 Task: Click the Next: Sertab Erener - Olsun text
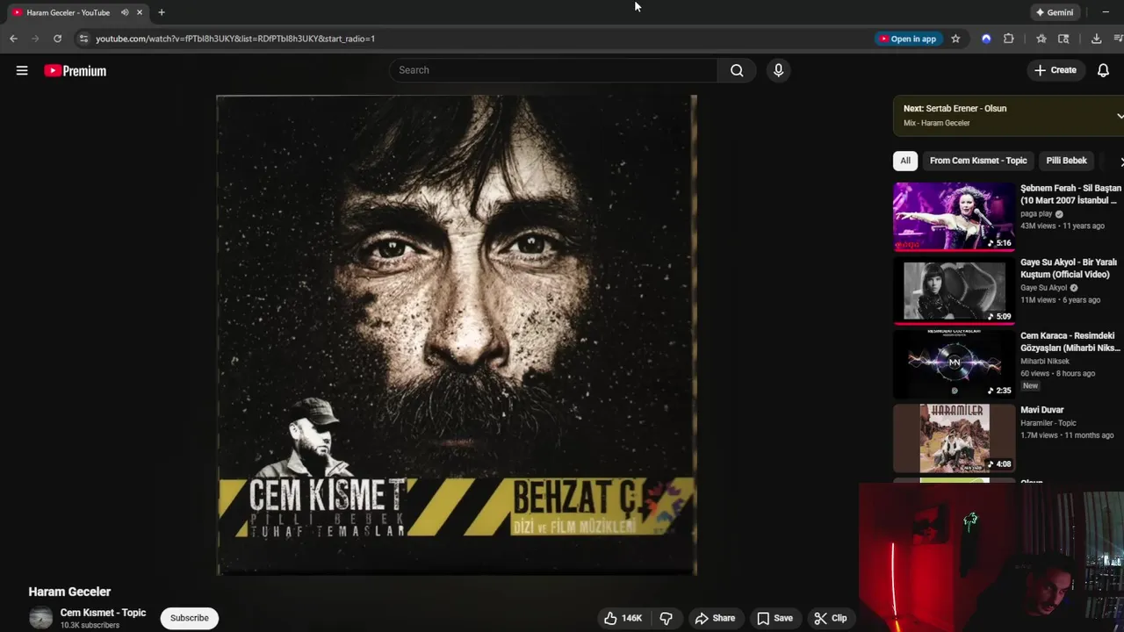pyautogui.click(x=955, y=109)
